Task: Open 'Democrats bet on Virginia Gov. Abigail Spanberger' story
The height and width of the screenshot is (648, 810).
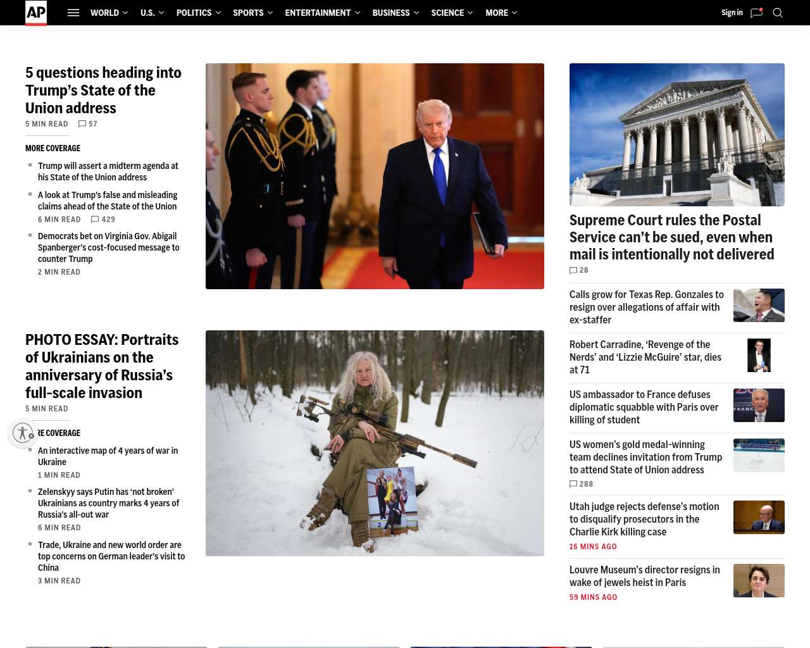Action: tap(109, 247)
